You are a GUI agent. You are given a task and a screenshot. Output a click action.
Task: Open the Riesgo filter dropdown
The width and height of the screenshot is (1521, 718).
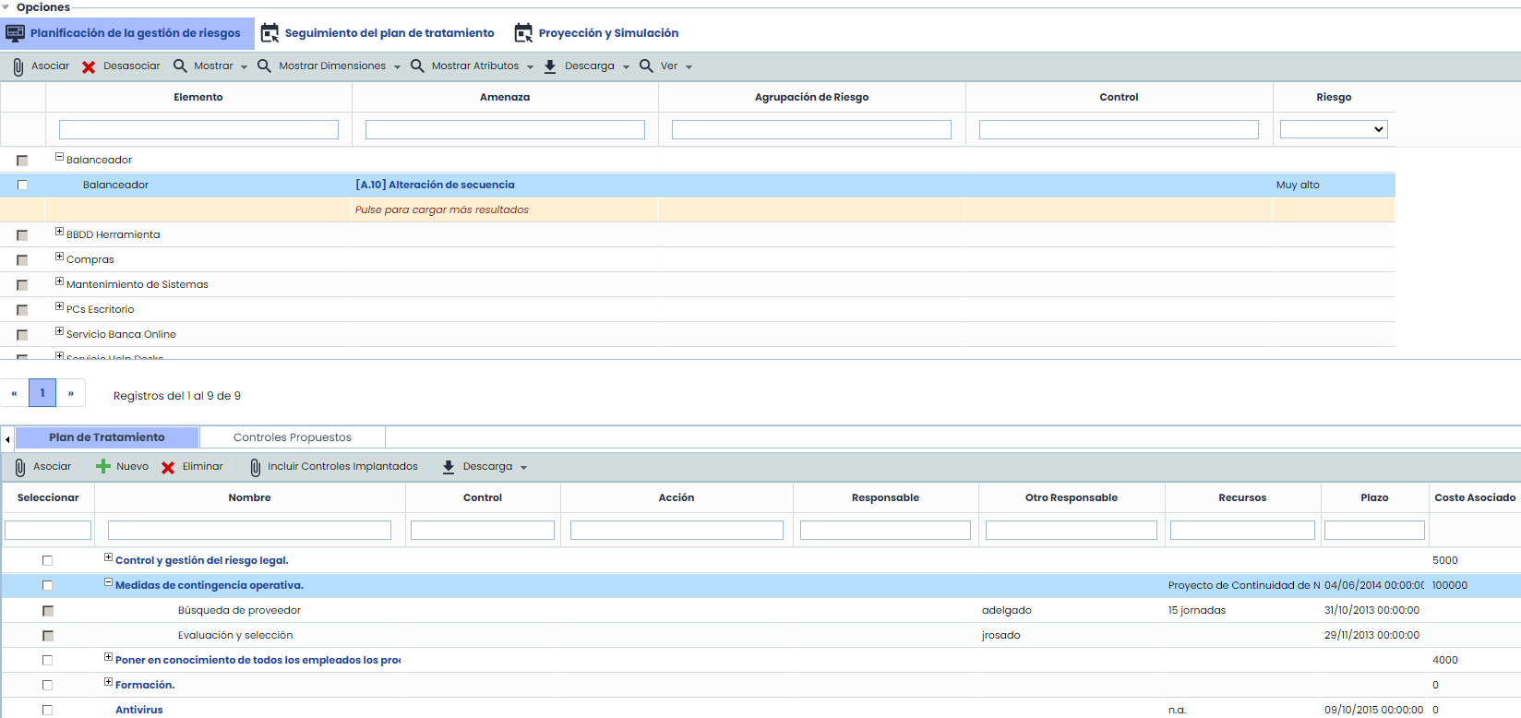[x=1334, y=130]
